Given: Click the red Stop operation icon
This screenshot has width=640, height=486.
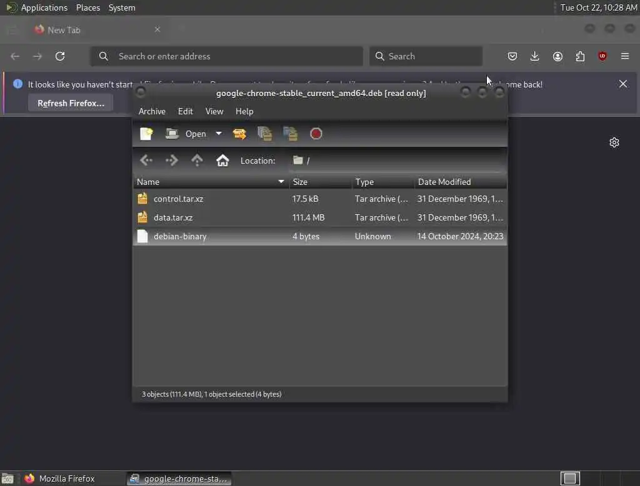Looking at the screenshot, I should (316, 134).
